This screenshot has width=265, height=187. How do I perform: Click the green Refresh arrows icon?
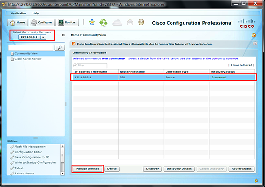104,23
